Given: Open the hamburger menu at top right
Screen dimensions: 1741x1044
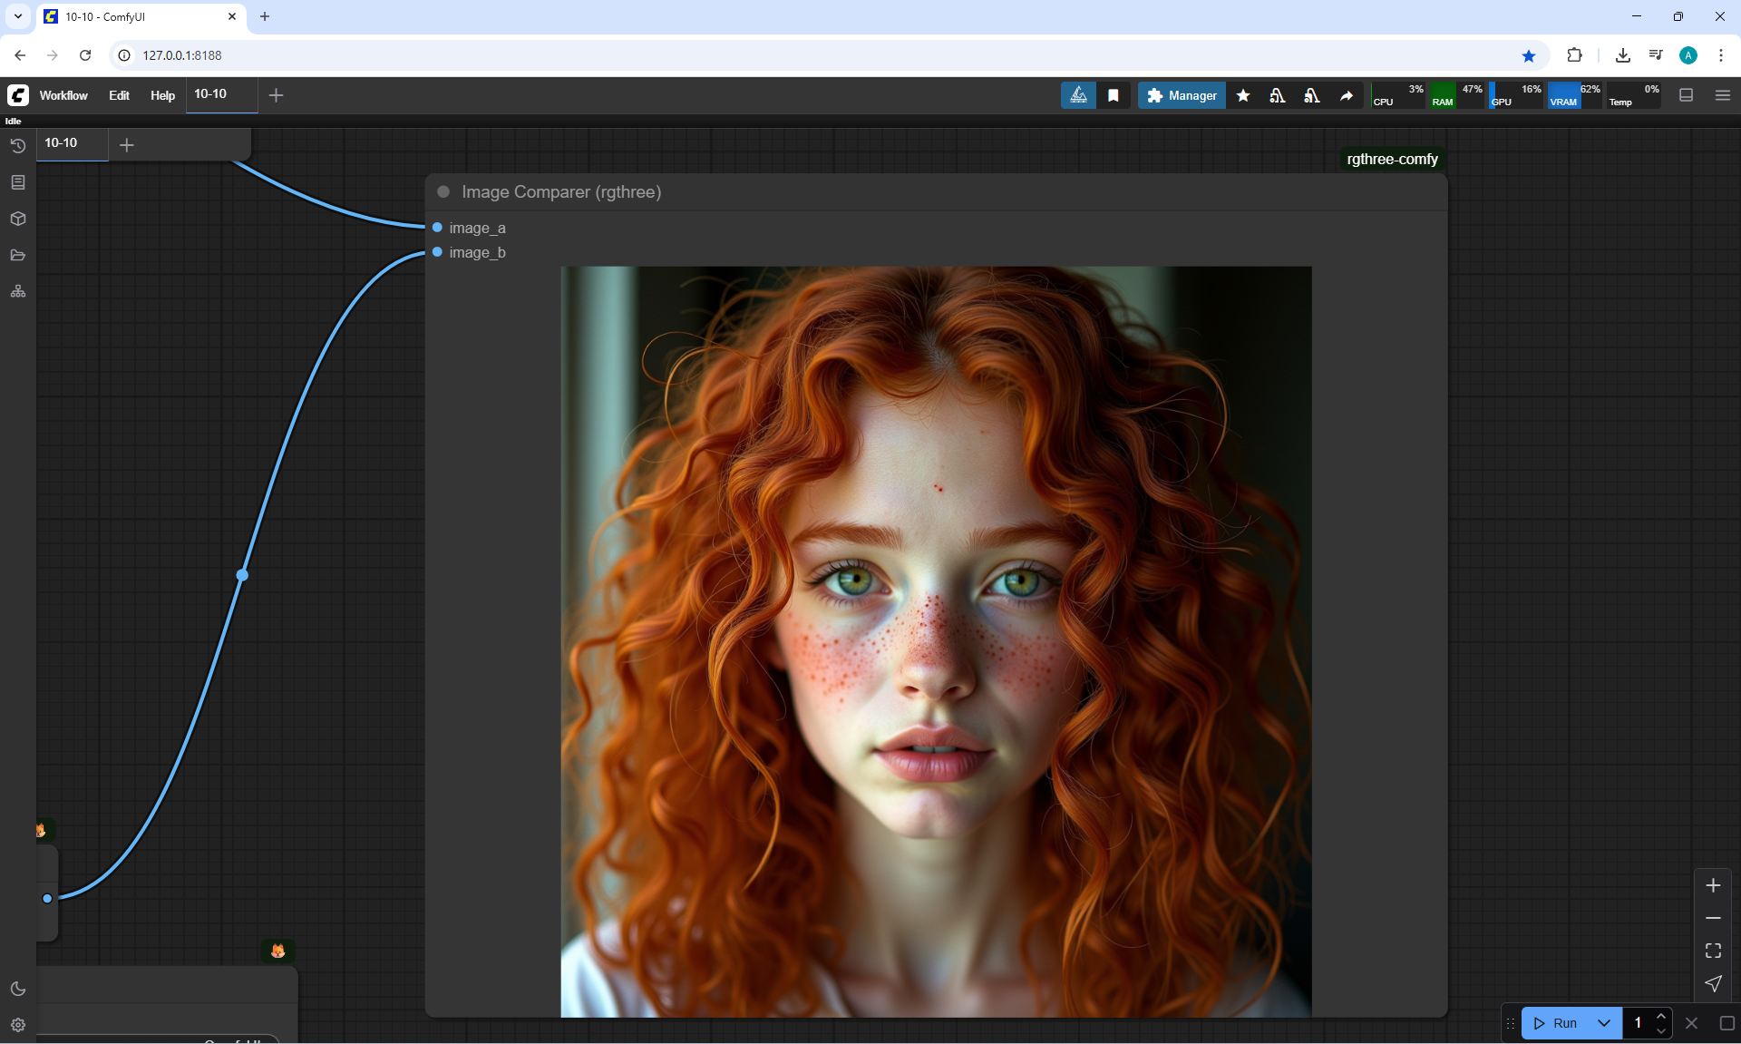Looking at the screenshot, I should (1723, 95).
